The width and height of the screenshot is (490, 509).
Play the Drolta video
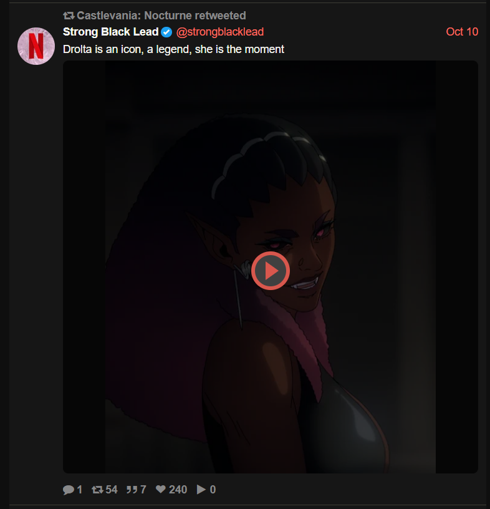tap(271, 271)
